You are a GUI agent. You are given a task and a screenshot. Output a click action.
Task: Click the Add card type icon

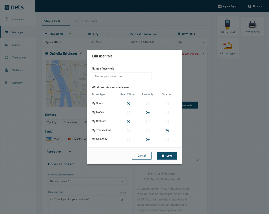click(x=227, y=46)
